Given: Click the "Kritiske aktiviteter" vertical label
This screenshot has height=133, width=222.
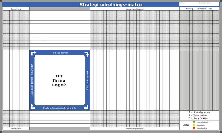Looking at the screenshot, I should coord(87,80).
